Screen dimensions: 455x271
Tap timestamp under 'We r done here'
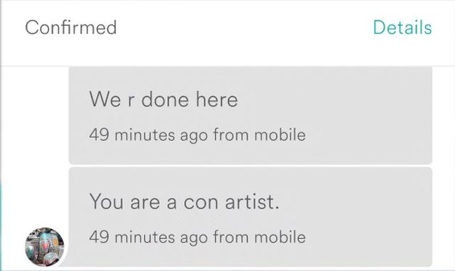(198, 134)
